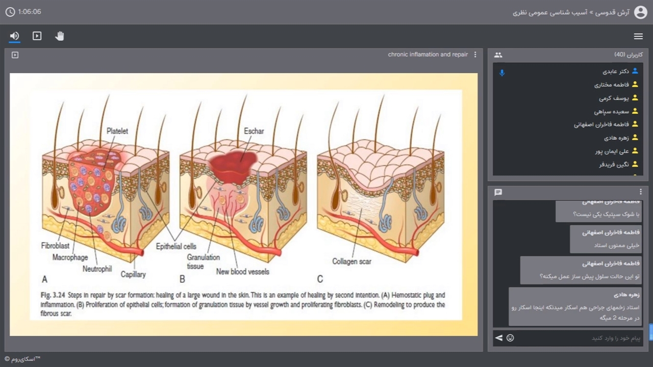Image resolution: width=653 pixels, height=367 pixels.
Task: Click the chat panel scrollbar handle
Action: (650, 332)
